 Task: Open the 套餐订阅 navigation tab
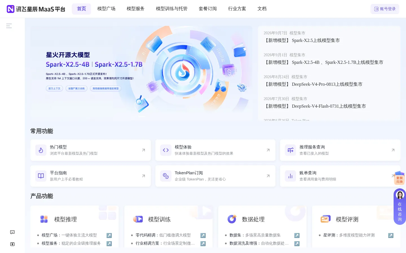point(208,9)
